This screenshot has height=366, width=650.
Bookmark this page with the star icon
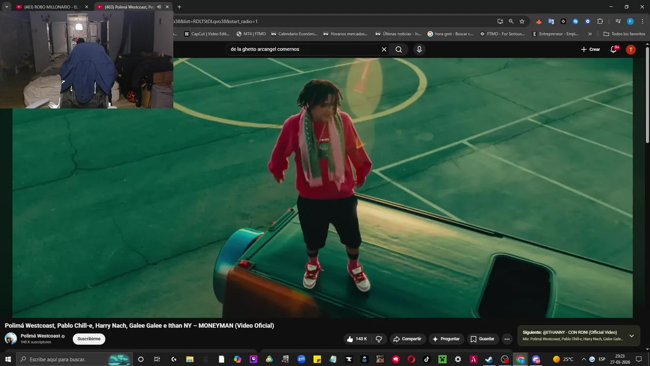(x=522, y=21)
